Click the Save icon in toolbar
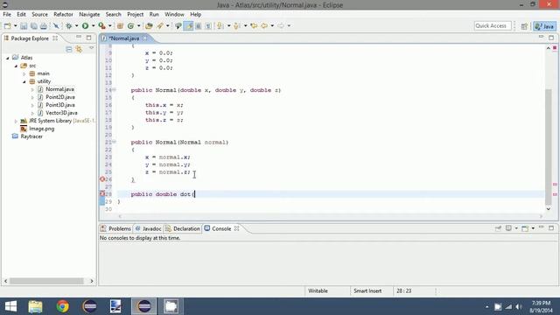The width and height of the screenshot is (560, 315). [x=24, y=25]
